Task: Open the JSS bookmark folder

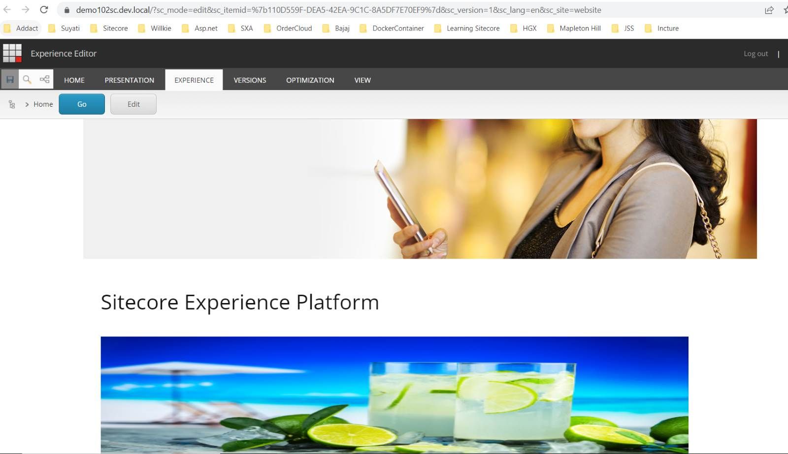Action: (x=623, y=29)
